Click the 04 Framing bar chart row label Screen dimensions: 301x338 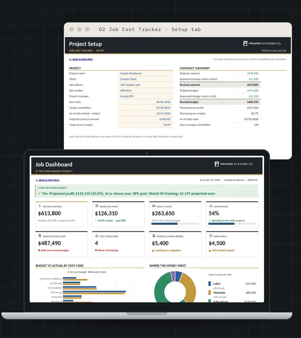pos(56,292)
